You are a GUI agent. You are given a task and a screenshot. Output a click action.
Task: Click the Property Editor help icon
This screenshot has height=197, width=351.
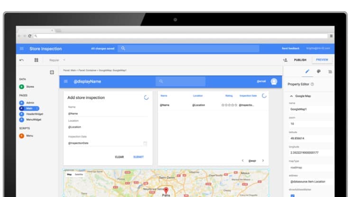click(312, 84)
